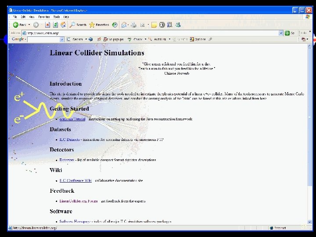Open the address bar URL dropdown
This screenshot has height=237, width=316.
coord(281,33)
